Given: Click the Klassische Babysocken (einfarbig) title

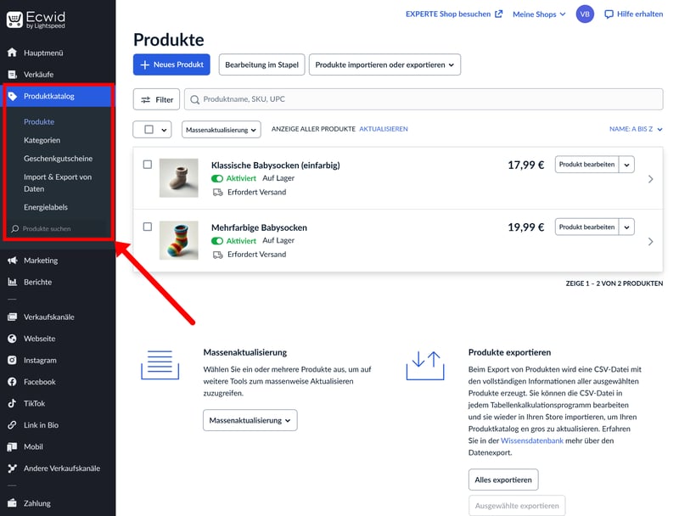Looking at the screenshot, I should 275,165.
